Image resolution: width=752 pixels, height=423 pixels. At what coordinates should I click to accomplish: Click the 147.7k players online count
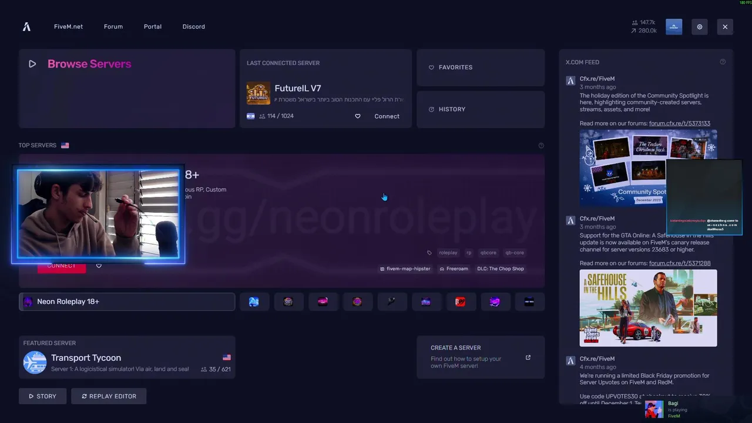(x=644, y=22)
